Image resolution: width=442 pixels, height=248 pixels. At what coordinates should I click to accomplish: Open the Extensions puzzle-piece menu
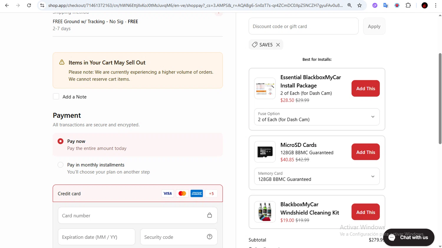point(408,5)
